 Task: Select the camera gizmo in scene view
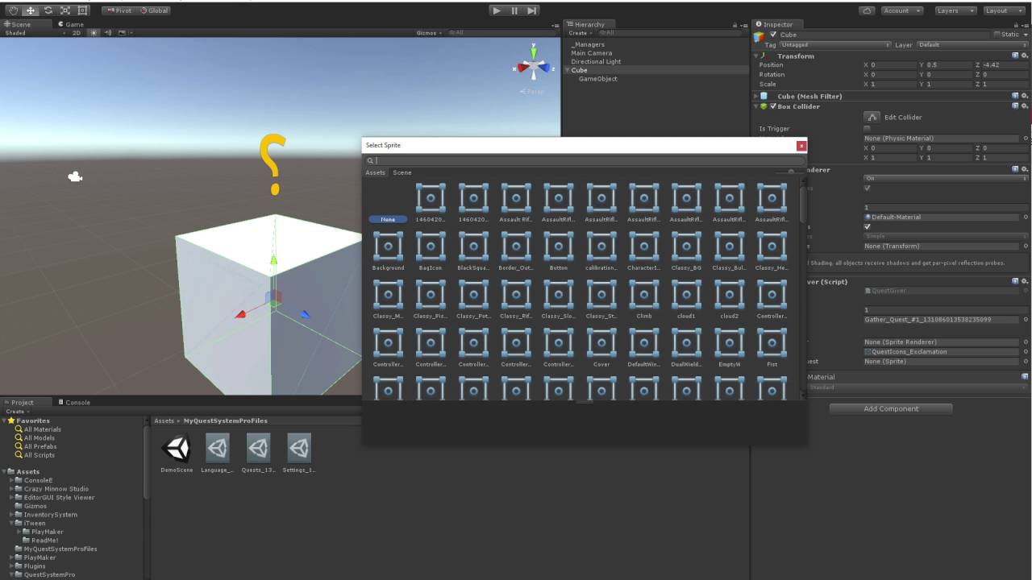(75, 176)
